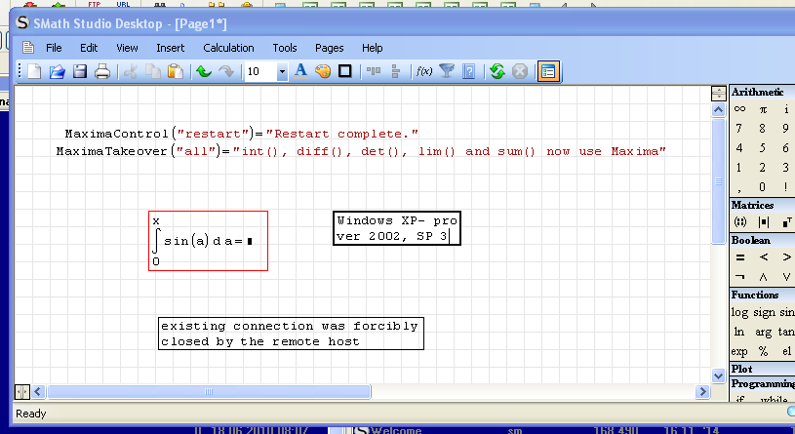Create a new page with New icon
Image resolution: width=795 pixels, height=434 pixels.
34,71
